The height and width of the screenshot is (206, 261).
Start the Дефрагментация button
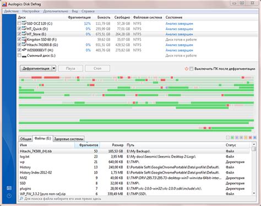click(36, 68)
